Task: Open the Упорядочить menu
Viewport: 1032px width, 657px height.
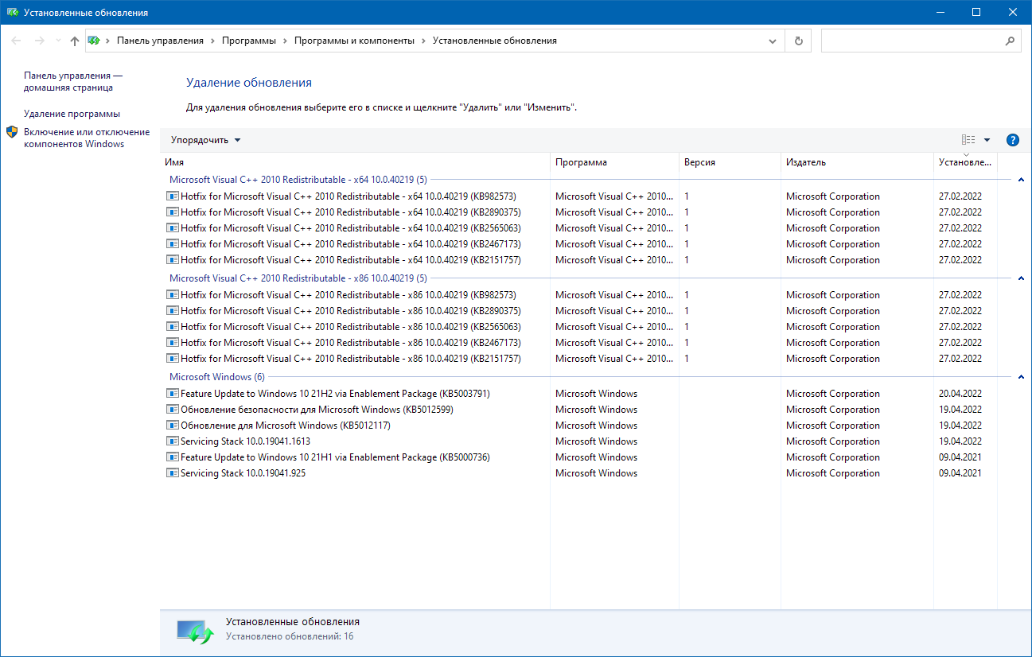Action: coord(205,140)
